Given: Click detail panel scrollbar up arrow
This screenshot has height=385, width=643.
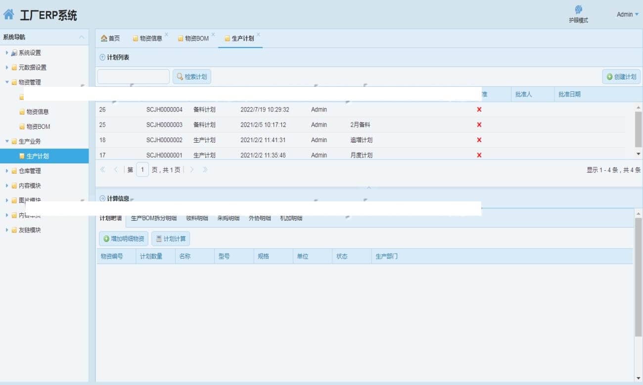Looking at the screenshot, I should [x=638, y=214].
